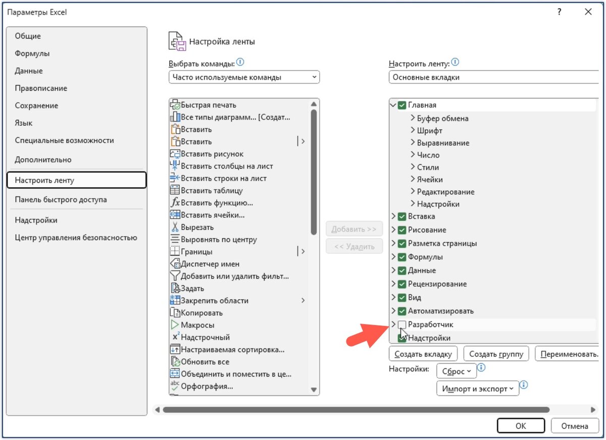Viewport: 606px width, 440px height.
Task: Click the Spelling abc icon
Action: tap(175, 386)
